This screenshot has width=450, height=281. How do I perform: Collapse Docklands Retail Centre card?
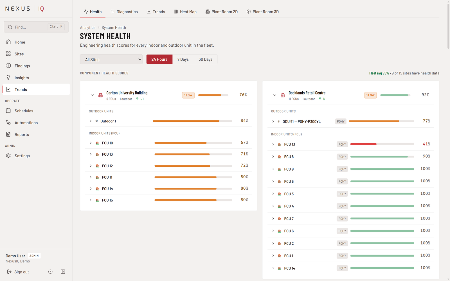tap(274, 95)
